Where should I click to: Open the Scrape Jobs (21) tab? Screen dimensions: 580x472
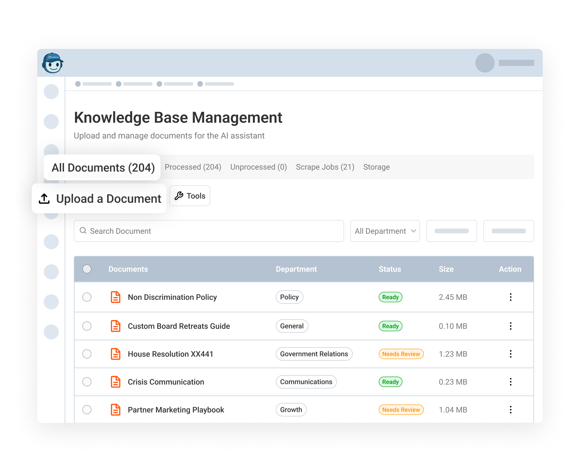[325, 167]
